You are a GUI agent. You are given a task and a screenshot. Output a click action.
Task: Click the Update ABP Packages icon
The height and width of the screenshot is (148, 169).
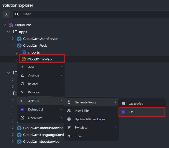[x=69, y=119]
